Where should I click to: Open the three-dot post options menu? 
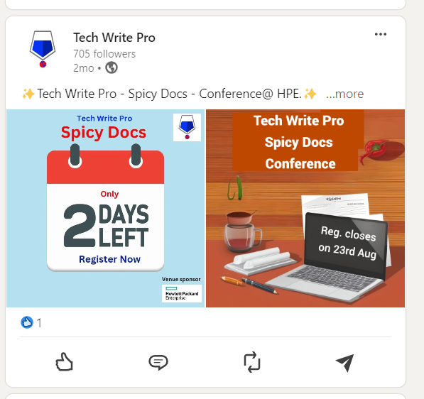click(x=381, y=34)
